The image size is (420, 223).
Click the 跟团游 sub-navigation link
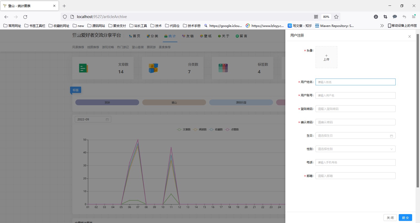click(151, 47)
